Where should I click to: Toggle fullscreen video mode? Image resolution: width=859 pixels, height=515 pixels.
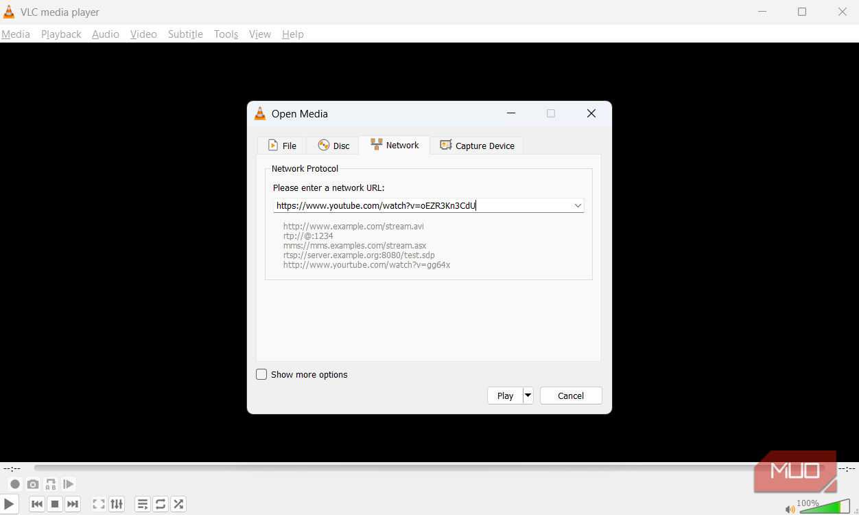click(99, 504)
